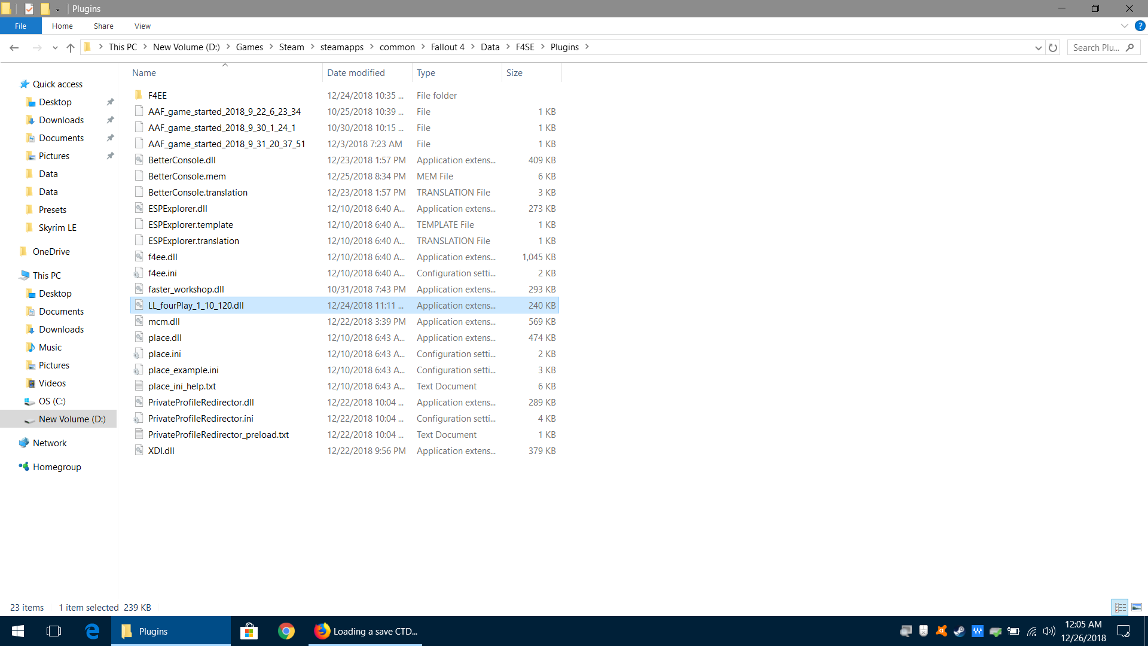Viewport: 1148px width, 646px height.
Task: Expand the chevron after common in breadcrumb
Action: [423, 47]
